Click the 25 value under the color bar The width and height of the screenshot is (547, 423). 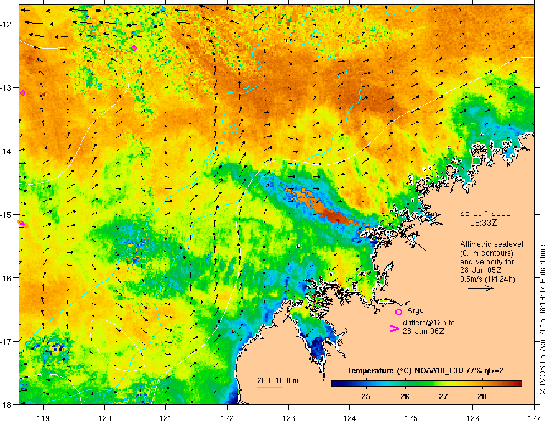365,397
